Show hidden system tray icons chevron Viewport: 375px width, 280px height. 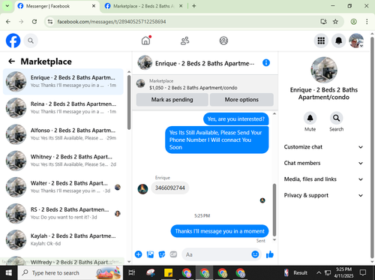pos(319,272)
